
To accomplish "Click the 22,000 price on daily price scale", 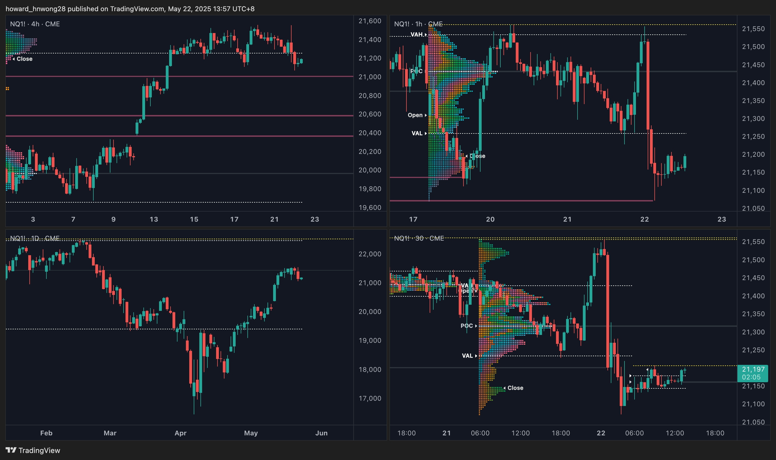I will tap(370, 254).
